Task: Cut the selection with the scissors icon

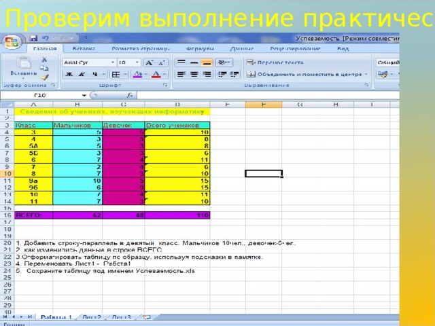Action: pos(44,60)
